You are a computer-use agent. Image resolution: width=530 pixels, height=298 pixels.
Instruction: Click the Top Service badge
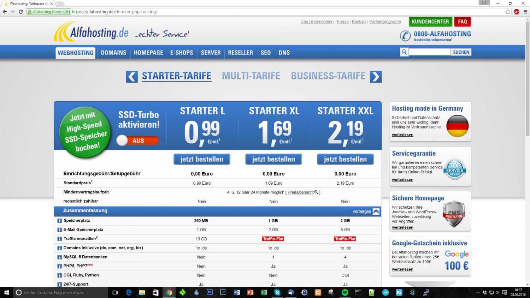click(x=454, y=169)
